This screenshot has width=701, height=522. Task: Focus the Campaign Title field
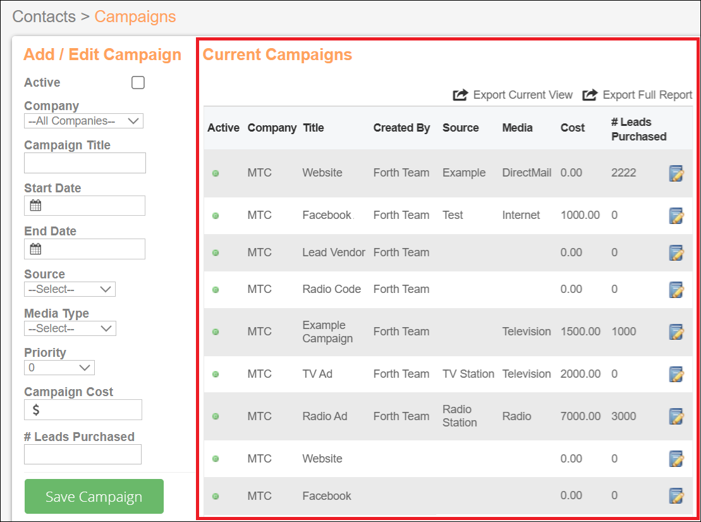coord(85,163)
